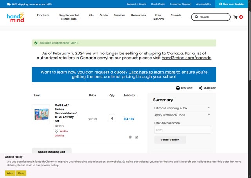Open the Kits menu
Viewport: 251px width, 178px height.
tap(91, 15)
